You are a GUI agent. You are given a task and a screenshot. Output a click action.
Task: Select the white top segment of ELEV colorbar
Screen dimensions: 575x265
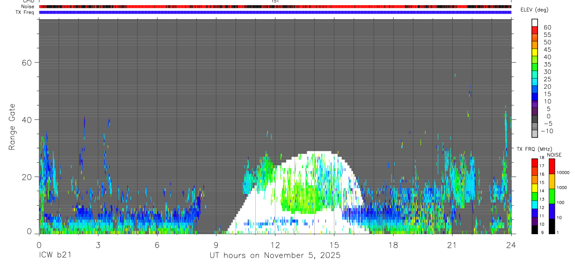tap(535, 22)
